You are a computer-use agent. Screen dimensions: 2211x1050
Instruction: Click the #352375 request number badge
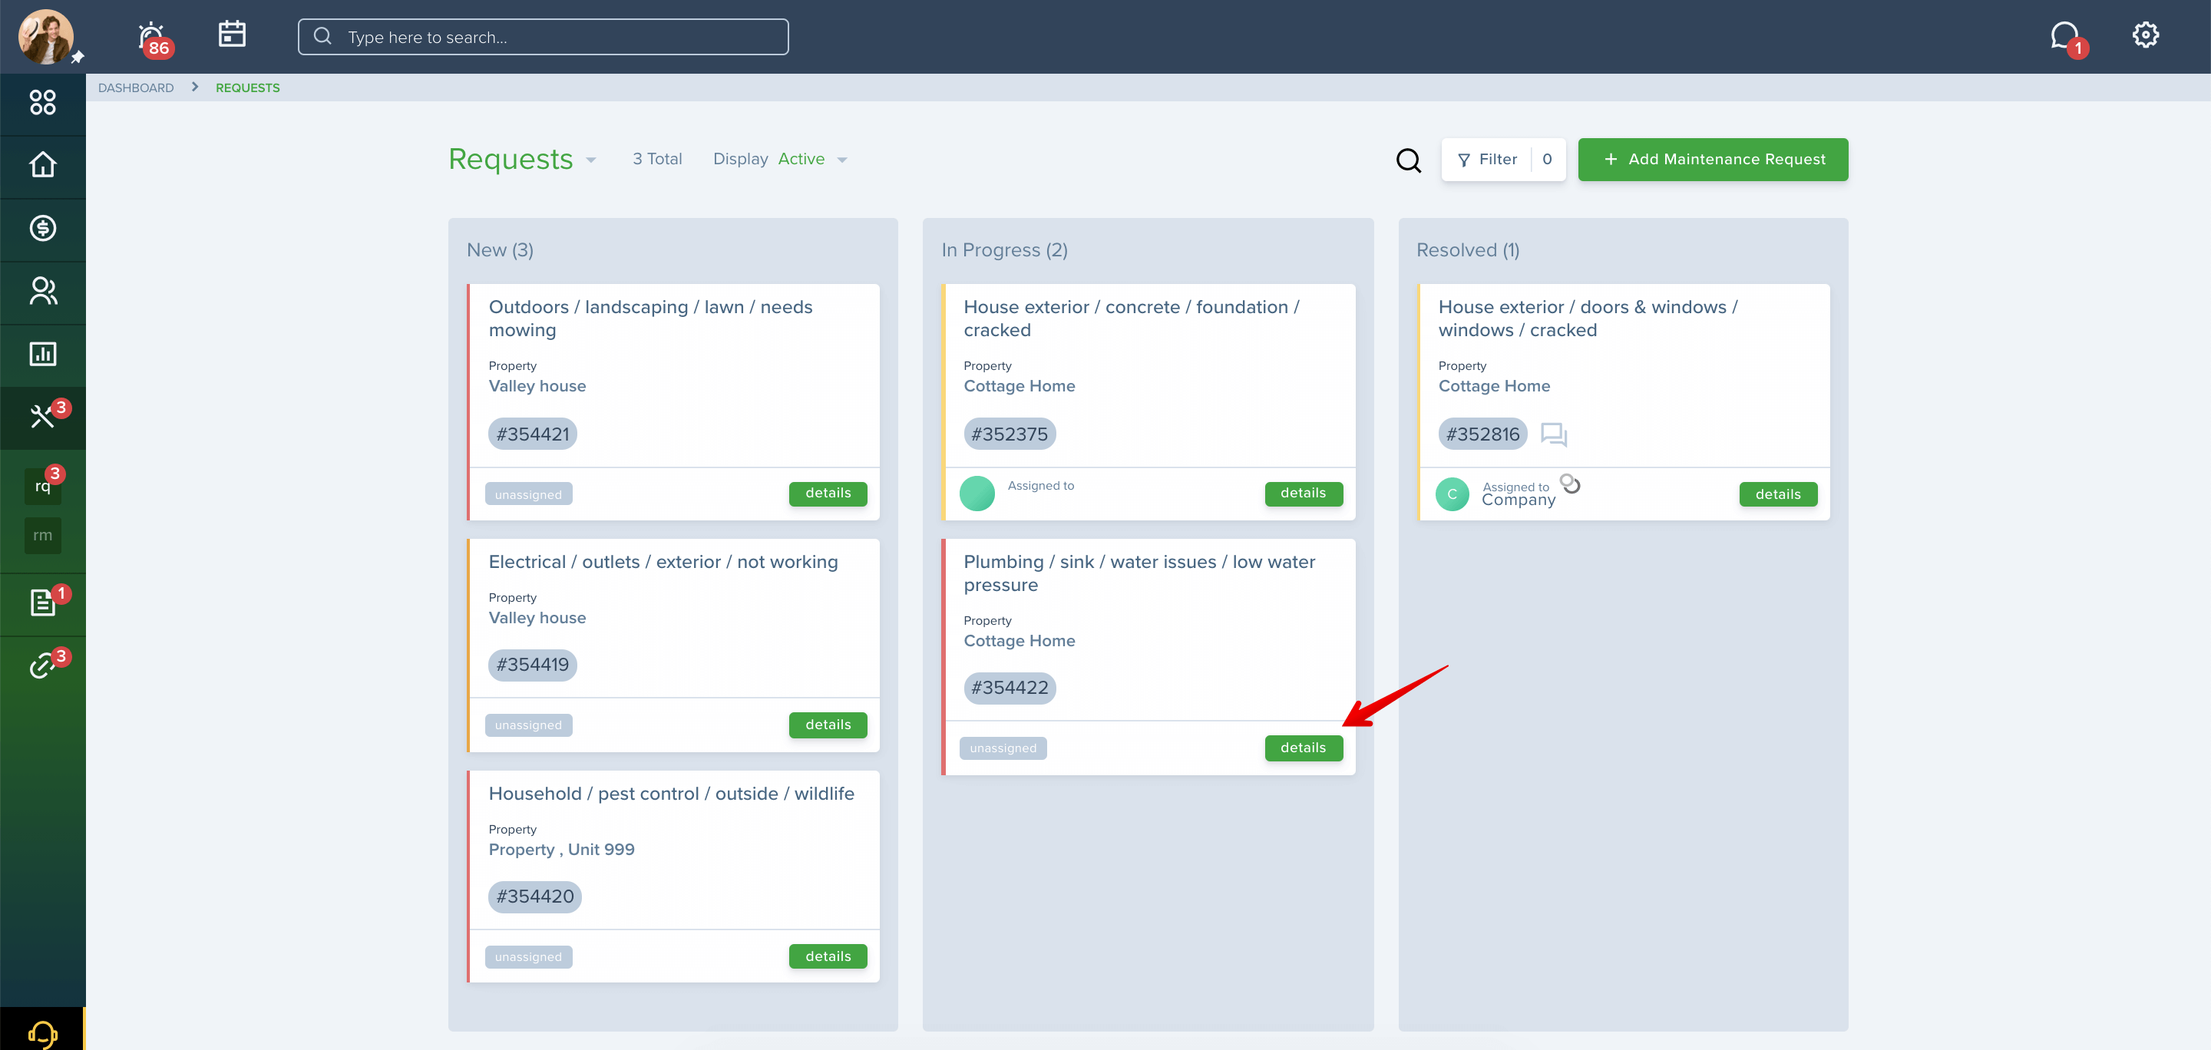click(1010, 434)
